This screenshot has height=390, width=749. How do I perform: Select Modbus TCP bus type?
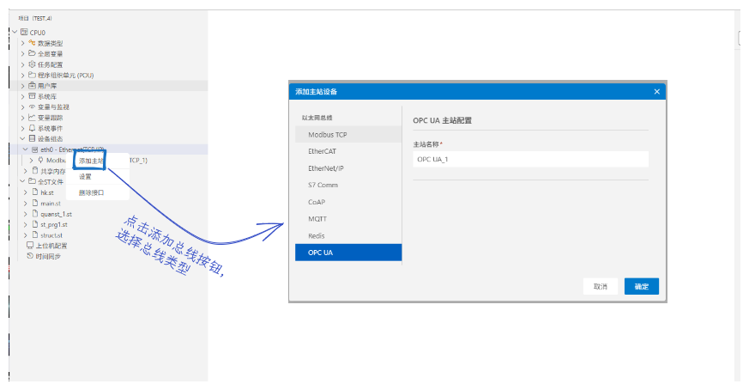(x=348, y=135)
